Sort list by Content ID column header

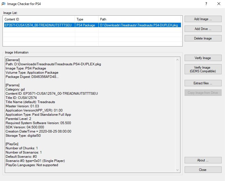pos(39,19)
